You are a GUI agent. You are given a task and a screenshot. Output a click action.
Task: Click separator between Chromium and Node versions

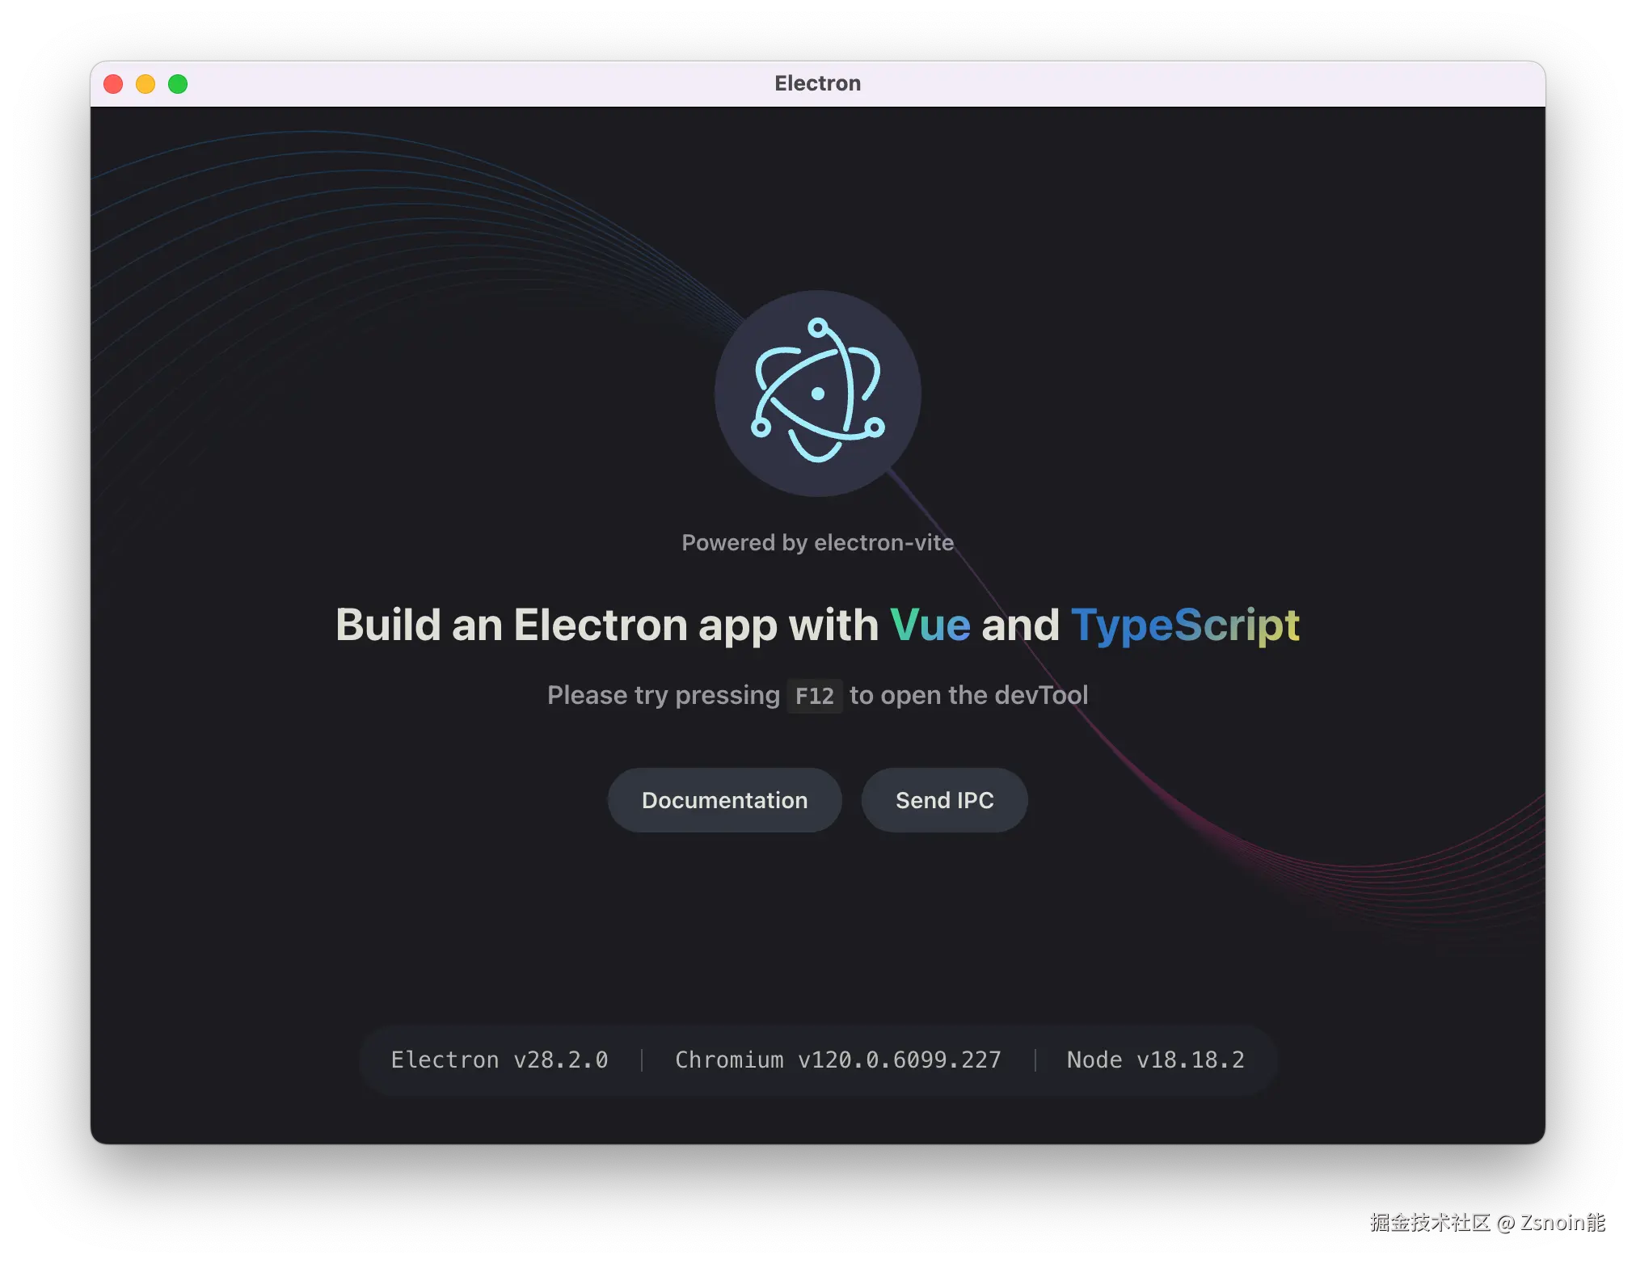coord(1035,1060)
